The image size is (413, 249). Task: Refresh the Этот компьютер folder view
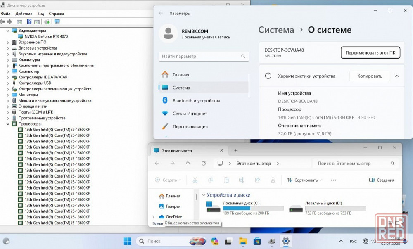(x=203, y=163)
